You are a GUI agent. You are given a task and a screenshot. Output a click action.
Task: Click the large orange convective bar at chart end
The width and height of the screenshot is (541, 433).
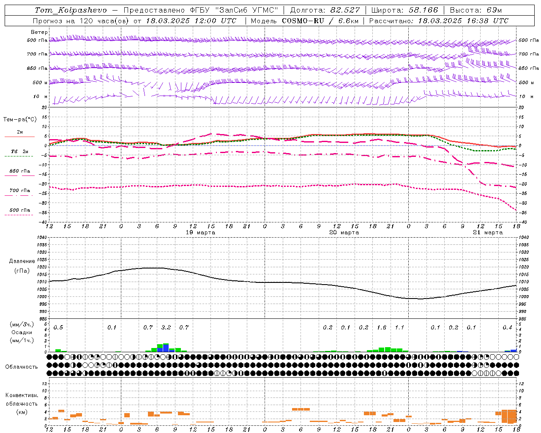coord(509,416)
